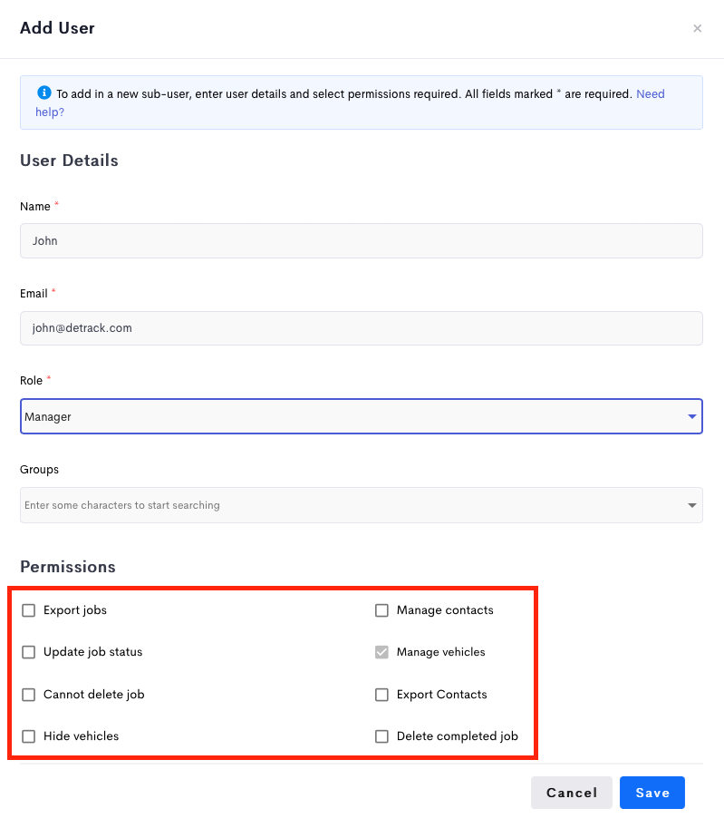
Task: Check the Delete completed job option
Action: coord(381,736)
